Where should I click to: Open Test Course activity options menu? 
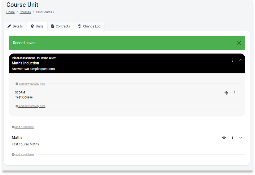235,93
